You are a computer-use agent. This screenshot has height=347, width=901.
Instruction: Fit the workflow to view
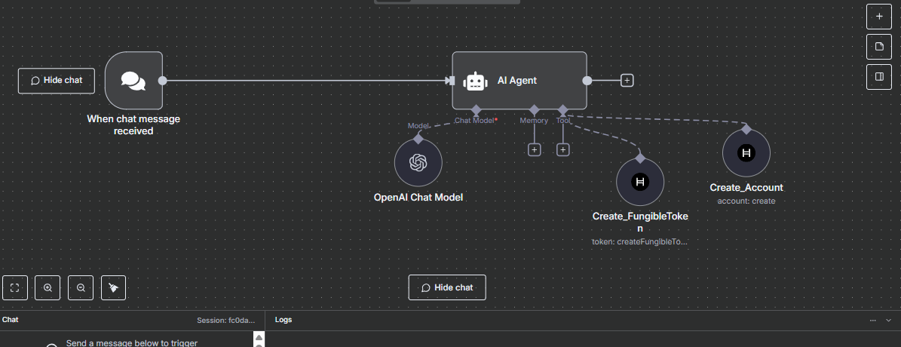(15, 287)
